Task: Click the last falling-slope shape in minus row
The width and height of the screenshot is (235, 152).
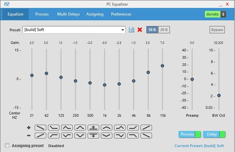Action: (146, 135)
